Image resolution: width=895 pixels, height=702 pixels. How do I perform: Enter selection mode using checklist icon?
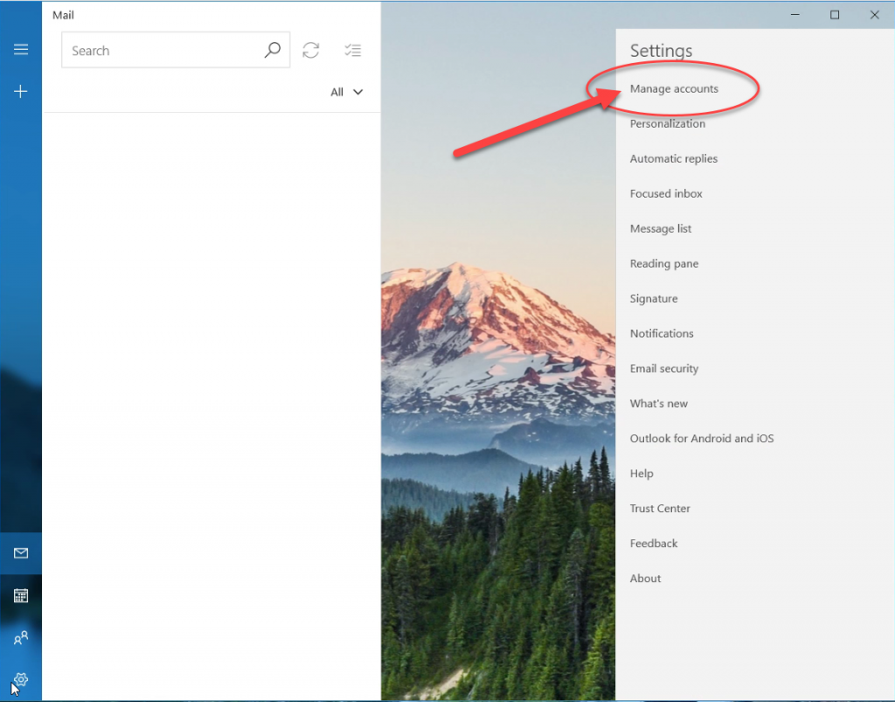coord(353,50)
